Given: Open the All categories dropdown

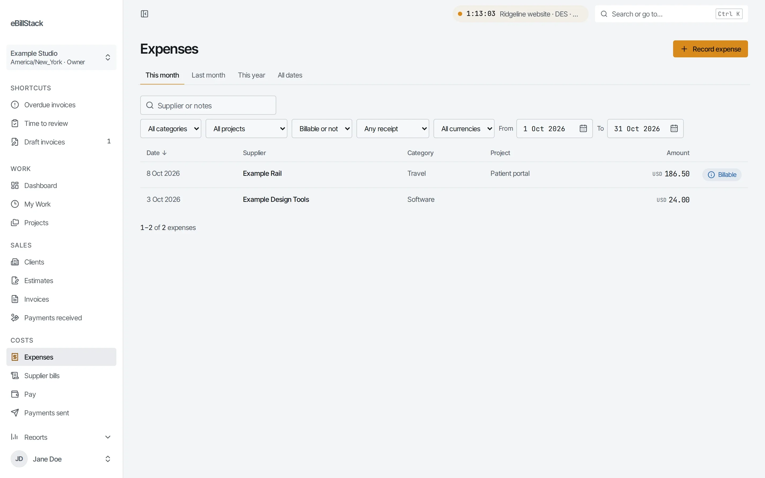Looking at the screenshot, I should point(171,129).
